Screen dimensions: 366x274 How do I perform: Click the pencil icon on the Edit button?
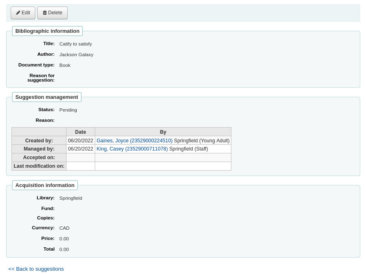pos(18,13)
